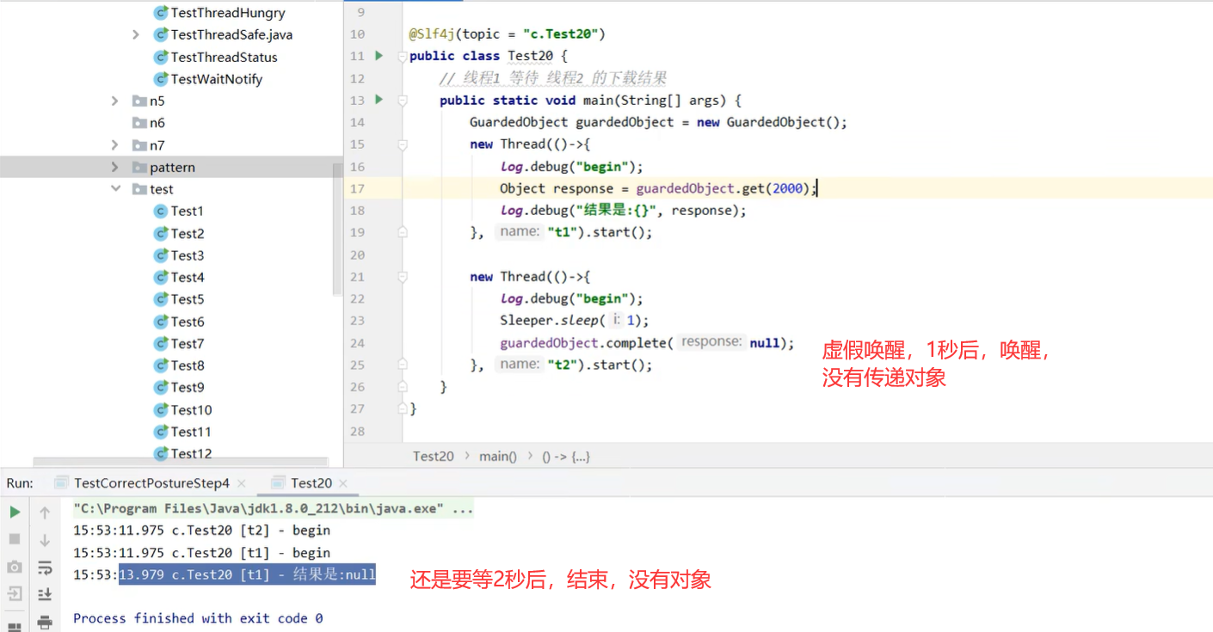The width and height of the screenshot is (1213, 632).
Task: Click "Process finished with exit code 0" line
Action: point(198,618)
